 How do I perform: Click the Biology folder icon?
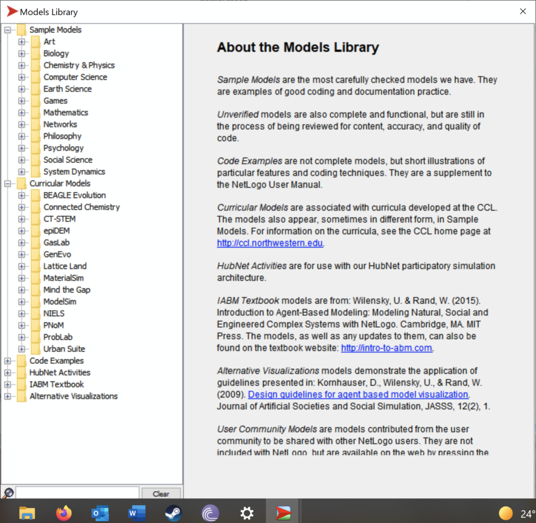36,54
